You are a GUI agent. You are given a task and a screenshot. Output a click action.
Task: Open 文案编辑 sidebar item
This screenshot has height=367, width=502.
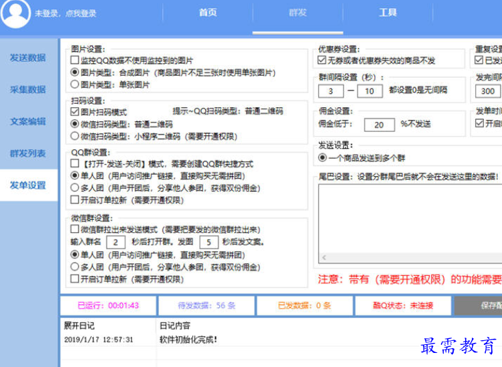coord(28,121)
